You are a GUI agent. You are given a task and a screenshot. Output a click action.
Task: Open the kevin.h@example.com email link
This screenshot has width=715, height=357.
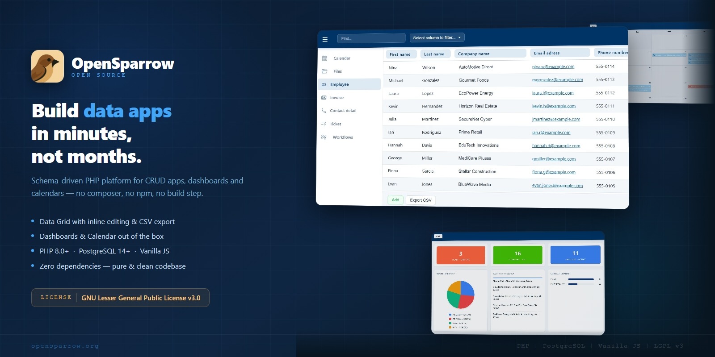coord(554,106)
